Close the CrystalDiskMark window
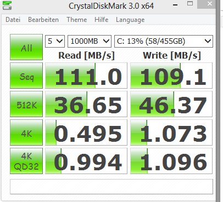The height and width of the screenshot is (202, 223). coord(207,4)
